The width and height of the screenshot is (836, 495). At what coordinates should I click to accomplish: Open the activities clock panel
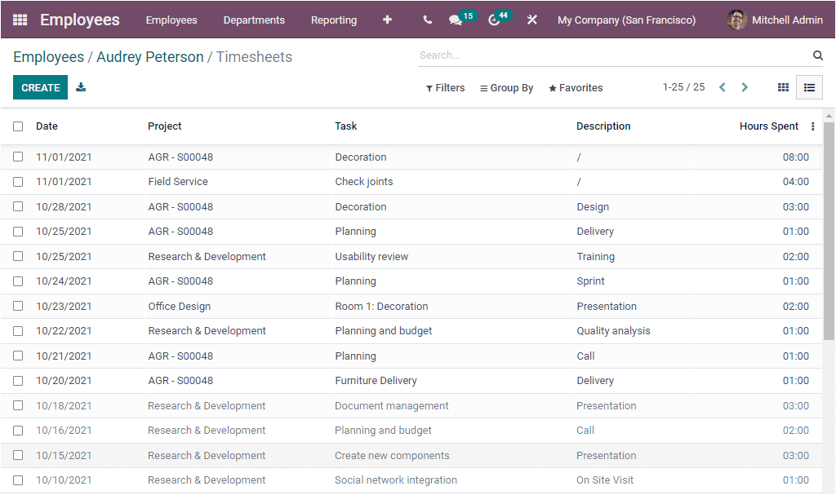pyautogui.click(x=495, y=20)
